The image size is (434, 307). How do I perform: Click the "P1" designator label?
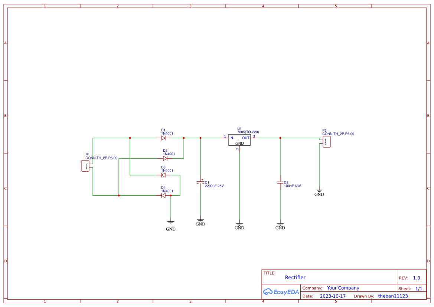pyautogui.click(x=88, y=155)
